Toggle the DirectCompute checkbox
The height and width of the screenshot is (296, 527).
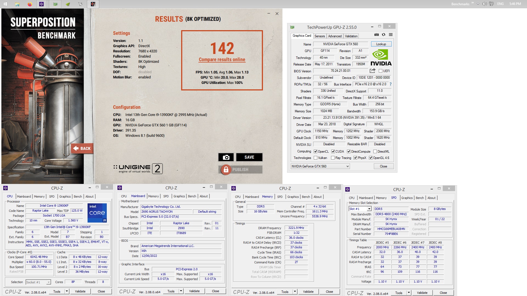click(x=349, y=152)
